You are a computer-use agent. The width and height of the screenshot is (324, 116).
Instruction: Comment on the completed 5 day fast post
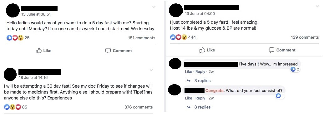(282, 50)
